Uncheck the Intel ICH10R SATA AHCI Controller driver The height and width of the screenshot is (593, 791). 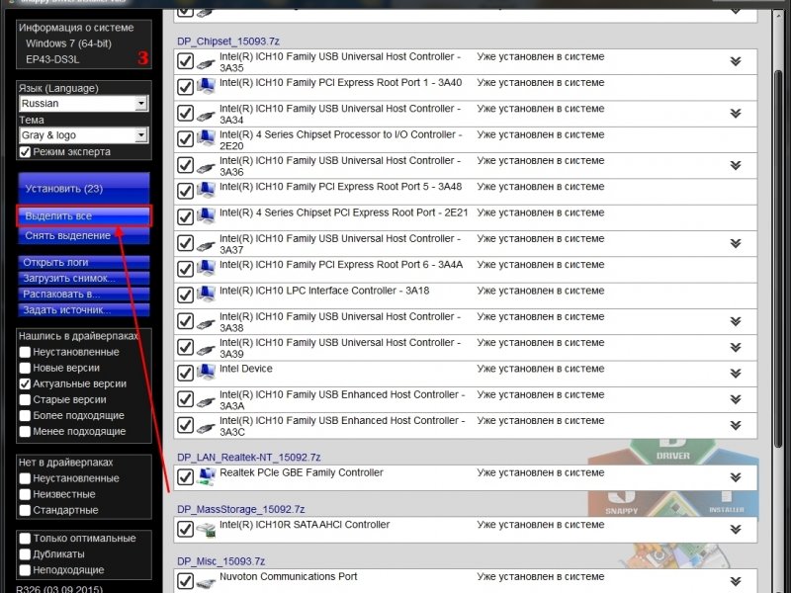coord(185,529)
